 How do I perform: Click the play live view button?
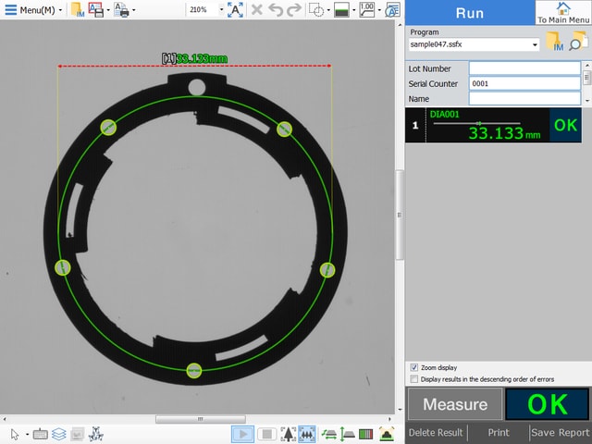tap(242, 434)
